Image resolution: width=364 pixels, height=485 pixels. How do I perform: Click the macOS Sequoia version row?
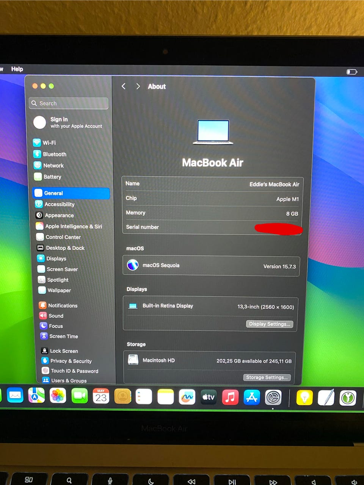coord(211,266)
